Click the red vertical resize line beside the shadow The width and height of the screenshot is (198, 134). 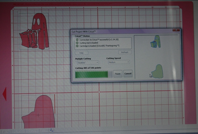(x=55, y=104)
